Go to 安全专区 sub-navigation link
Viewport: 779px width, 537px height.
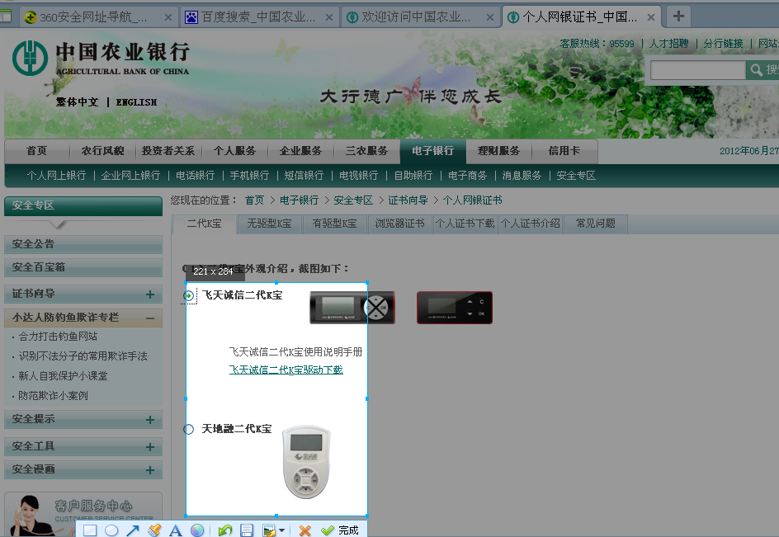pyautogui.click(x=576, y=176)
